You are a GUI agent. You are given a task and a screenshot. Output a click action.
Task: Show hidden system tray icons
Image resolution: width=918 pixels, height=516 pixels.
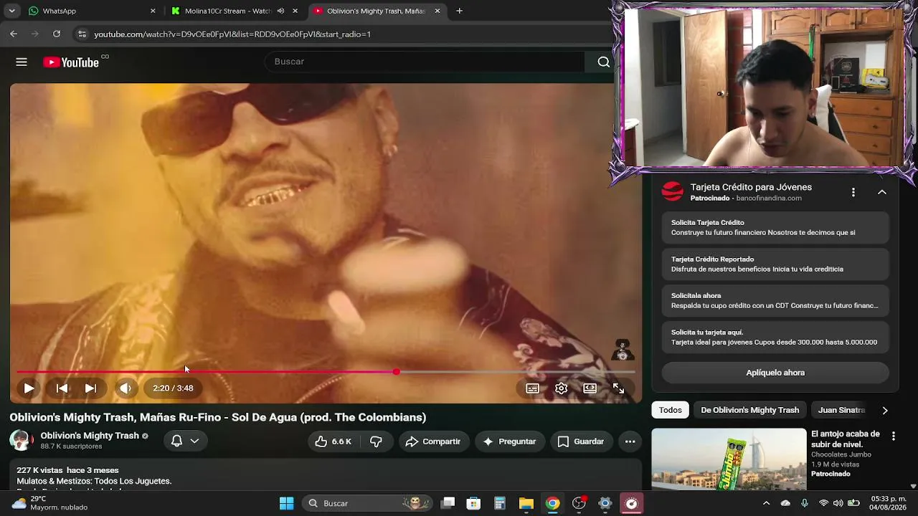tap(766, 503)
